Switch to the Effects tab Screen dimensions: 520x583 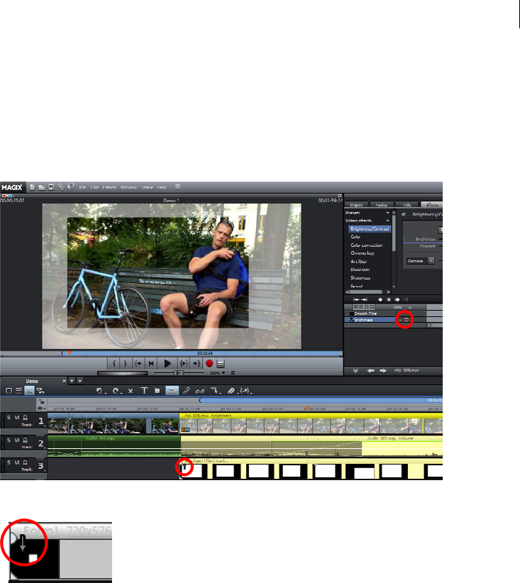pyautogui.click(x=432, y=204)
